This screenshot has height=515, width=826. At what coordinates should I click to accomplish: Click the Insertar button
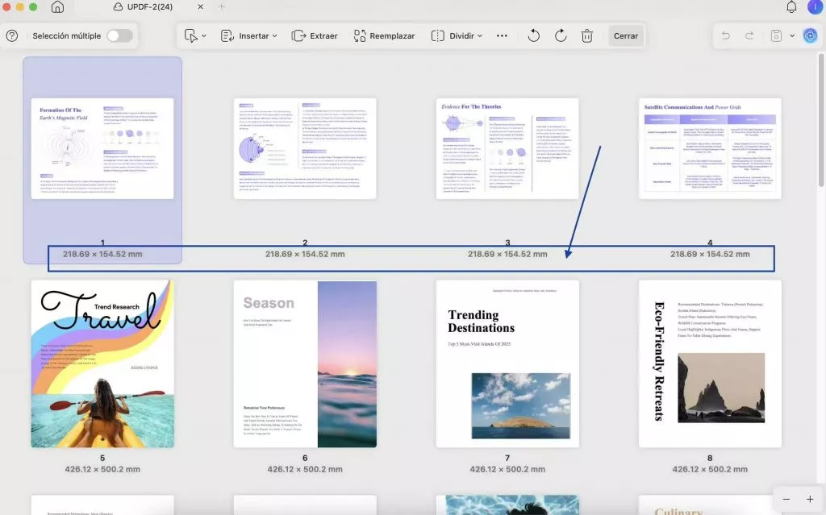[248, 35]
